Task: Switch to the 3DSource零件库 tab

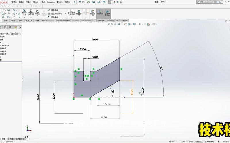Action: (122, 21)
